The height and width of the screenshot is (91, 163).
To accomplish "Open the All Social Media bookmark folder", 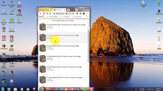I will coord(52,17).
